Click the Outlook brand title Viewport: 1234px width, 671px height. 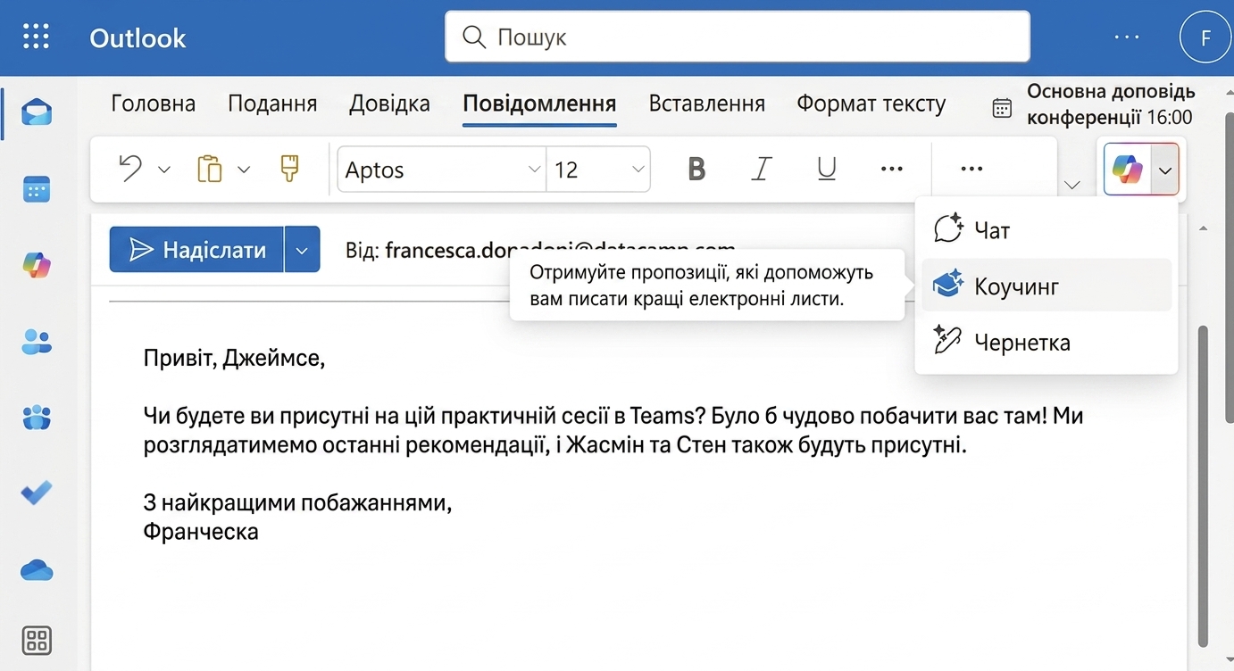138,37
